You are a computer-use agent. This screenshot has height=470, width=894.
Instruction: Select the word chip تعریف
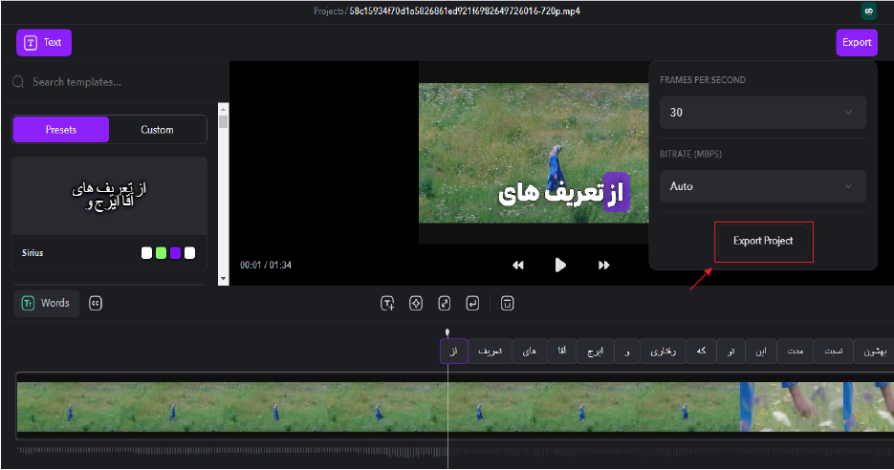pos(490,351)
